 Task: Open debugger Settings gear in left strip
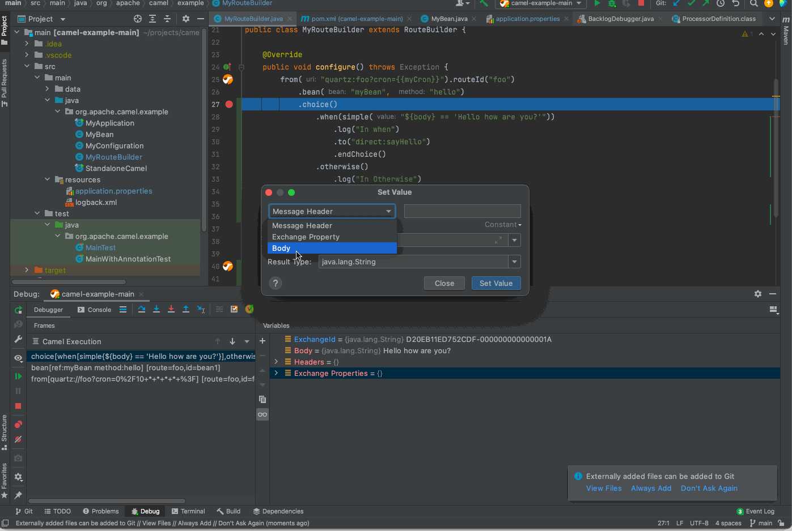tap(18, 477)
